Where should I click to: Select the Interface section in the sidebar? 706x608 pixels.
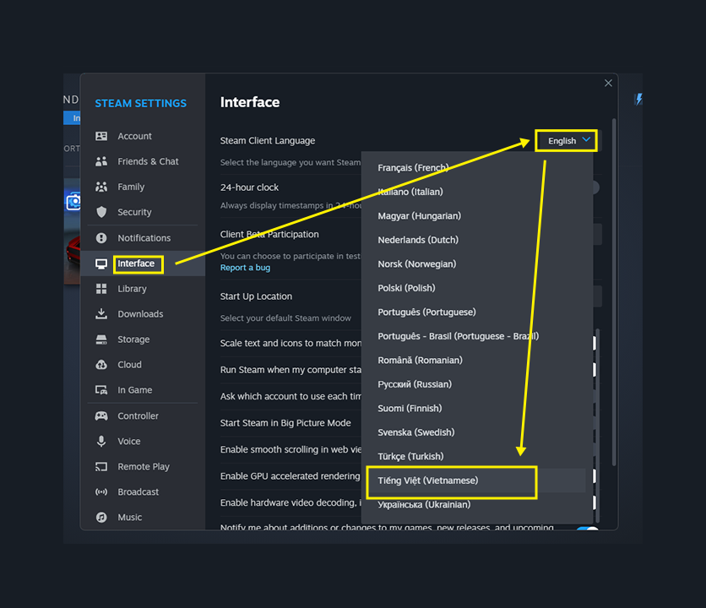pos(142,263)
